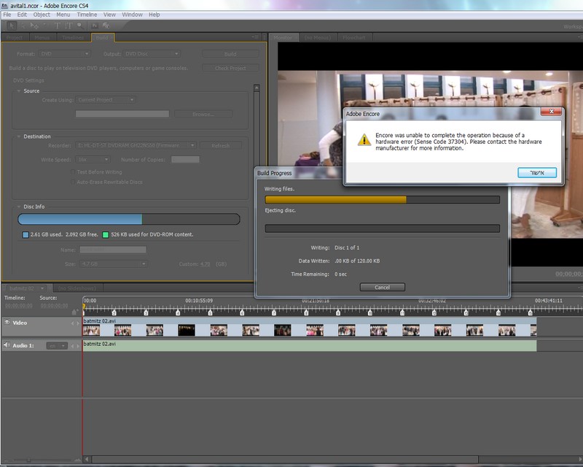Open the batmitz 02 timeline dropdown

(26, 288)
